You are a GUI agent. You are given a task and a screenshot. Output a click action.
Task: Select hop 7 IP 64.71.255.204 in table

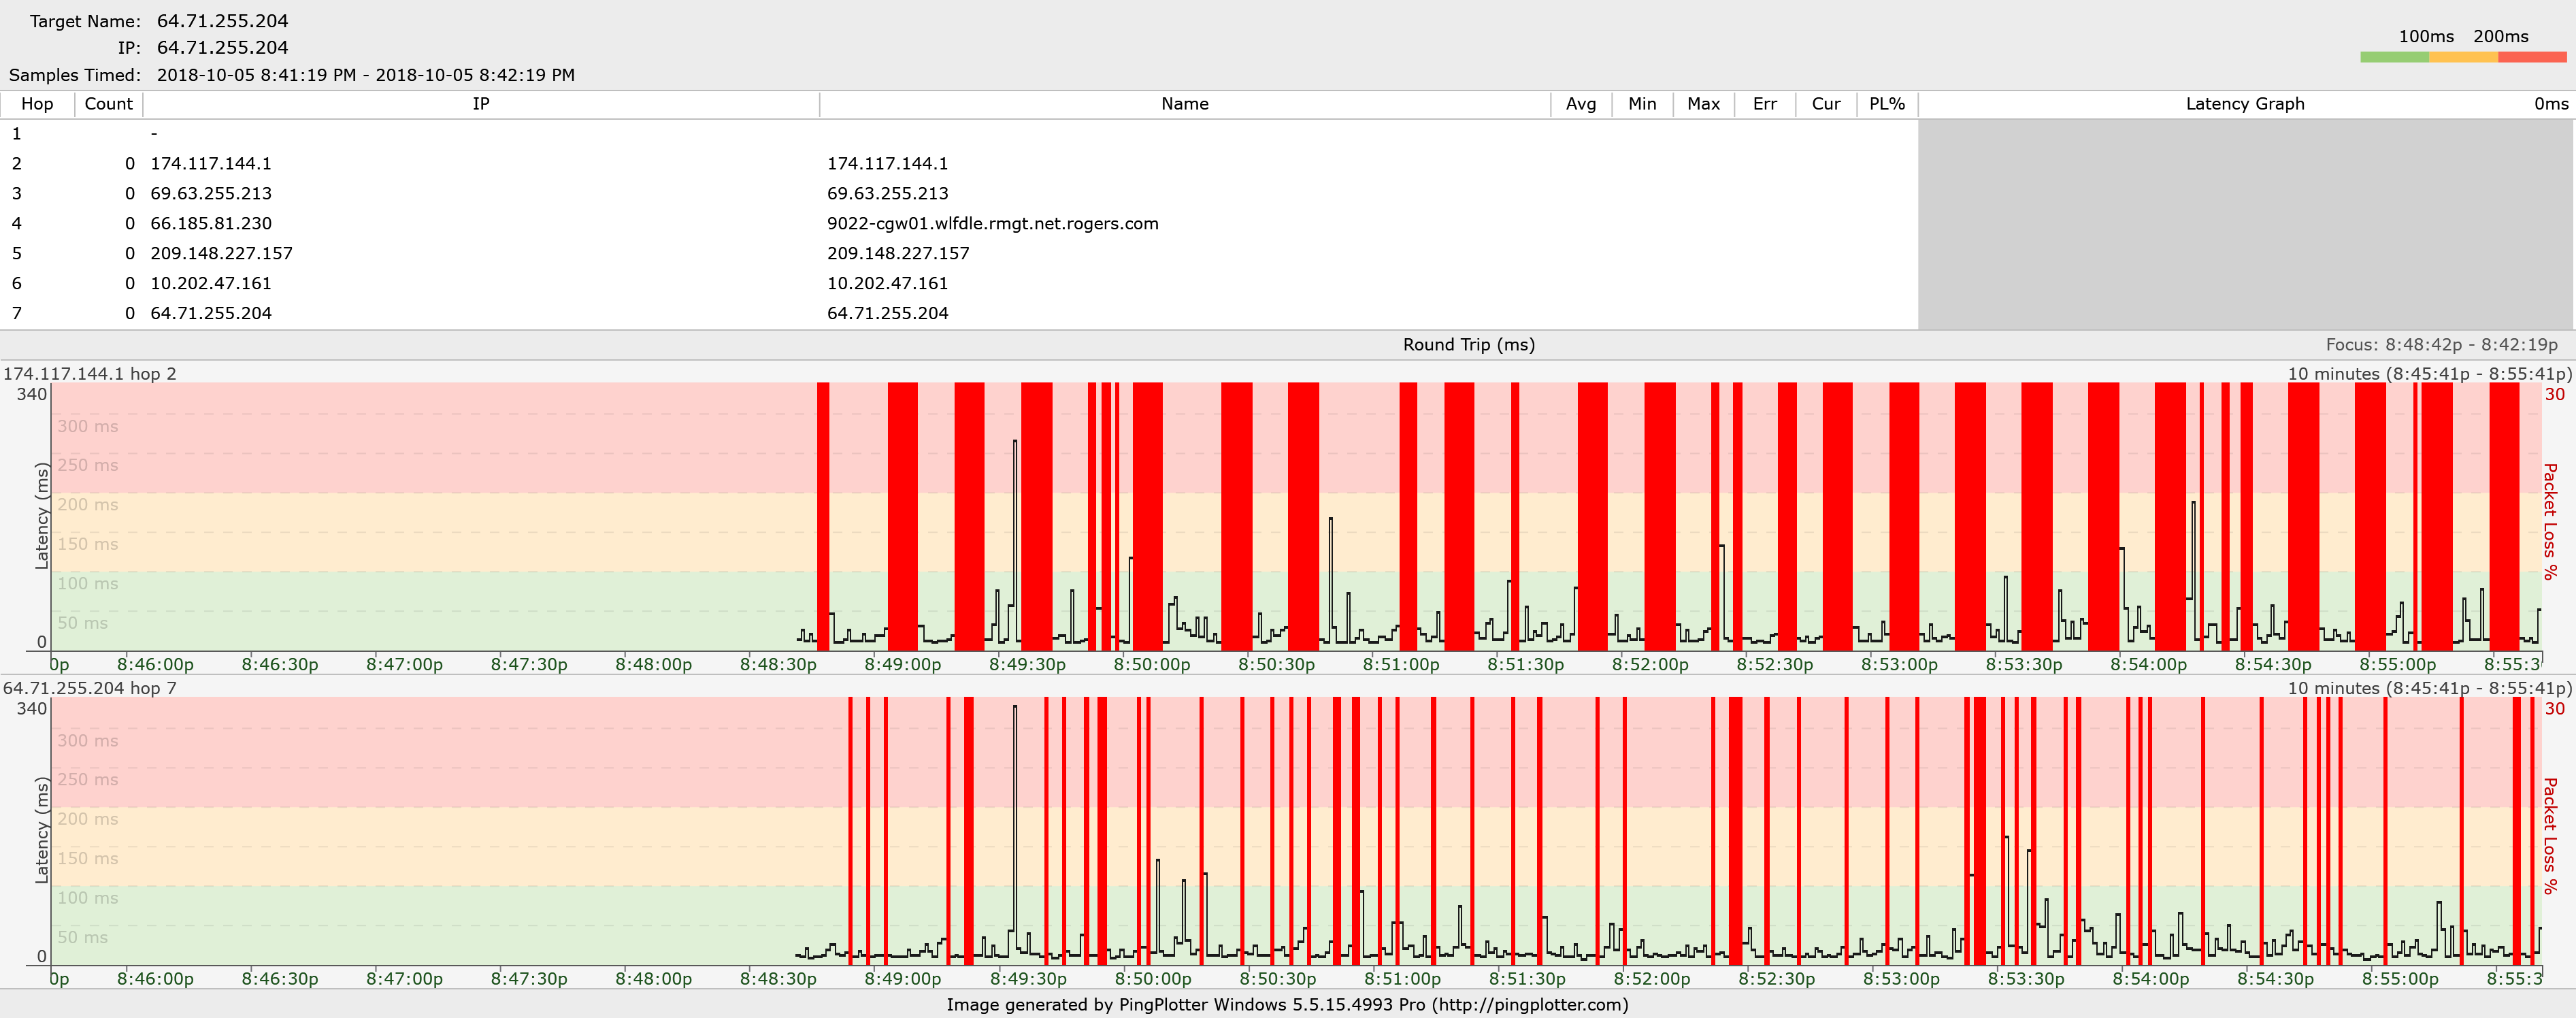coord(211,314)
